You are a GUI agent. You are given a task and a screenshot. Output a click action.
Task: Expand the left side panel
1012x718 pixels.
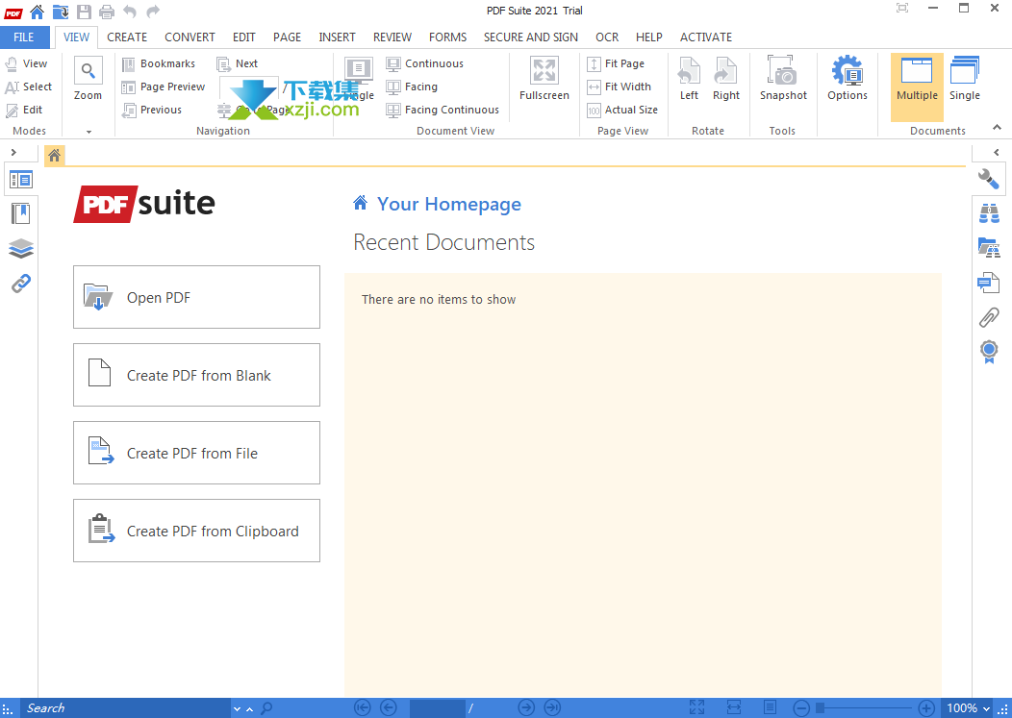tap(13, 152)
